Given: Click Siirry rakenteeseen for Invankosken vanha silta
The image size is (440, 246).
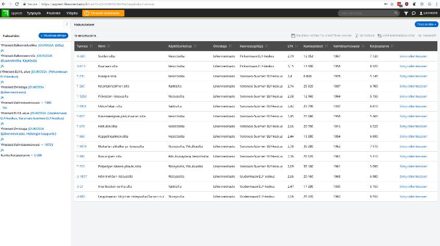Looking at the screenshot, I should [413, 187].
